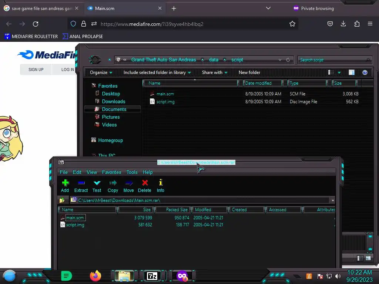Click the Extract button in 7-Zip

tap(81, 186)
